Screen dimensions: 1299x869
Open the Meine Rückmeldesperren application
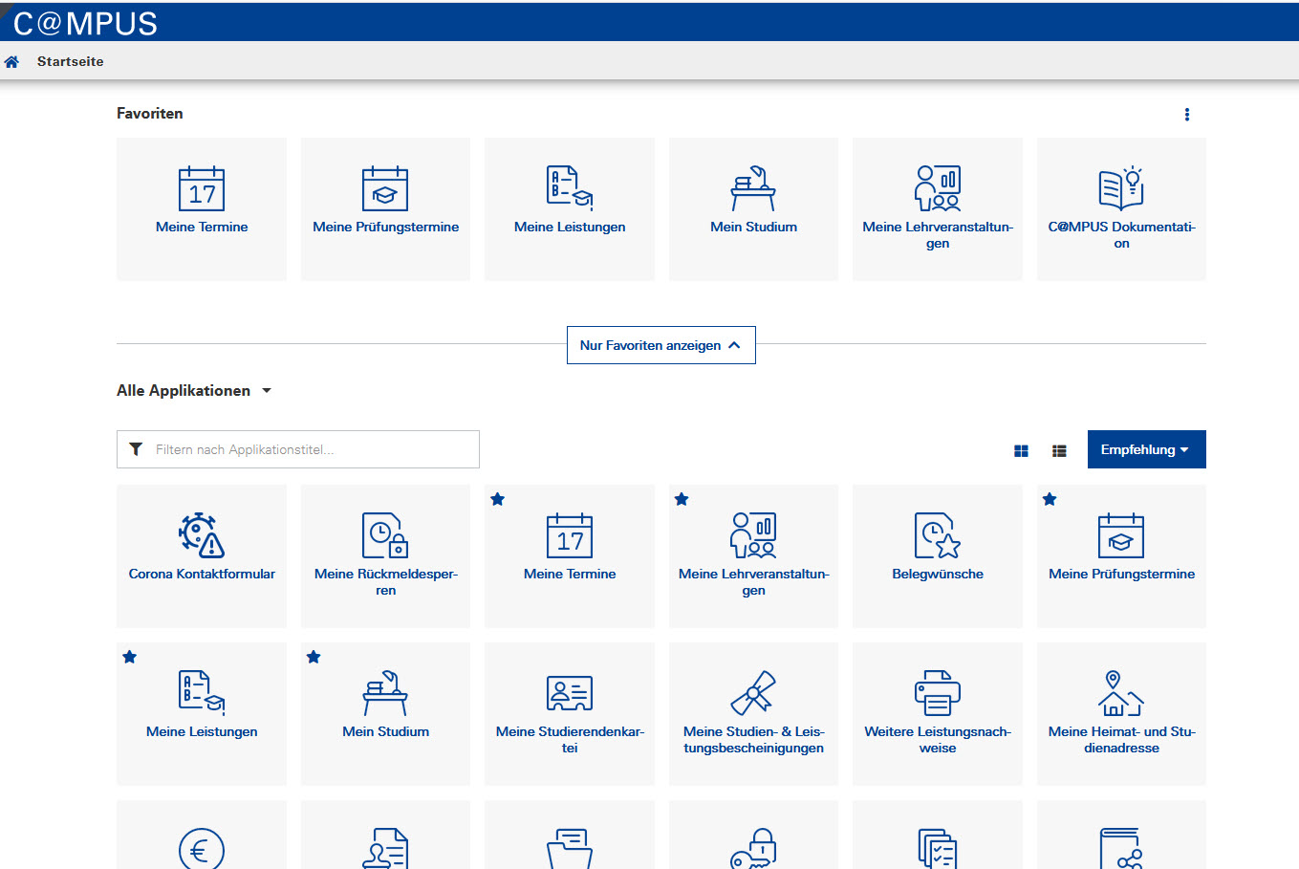click(385, 556)
